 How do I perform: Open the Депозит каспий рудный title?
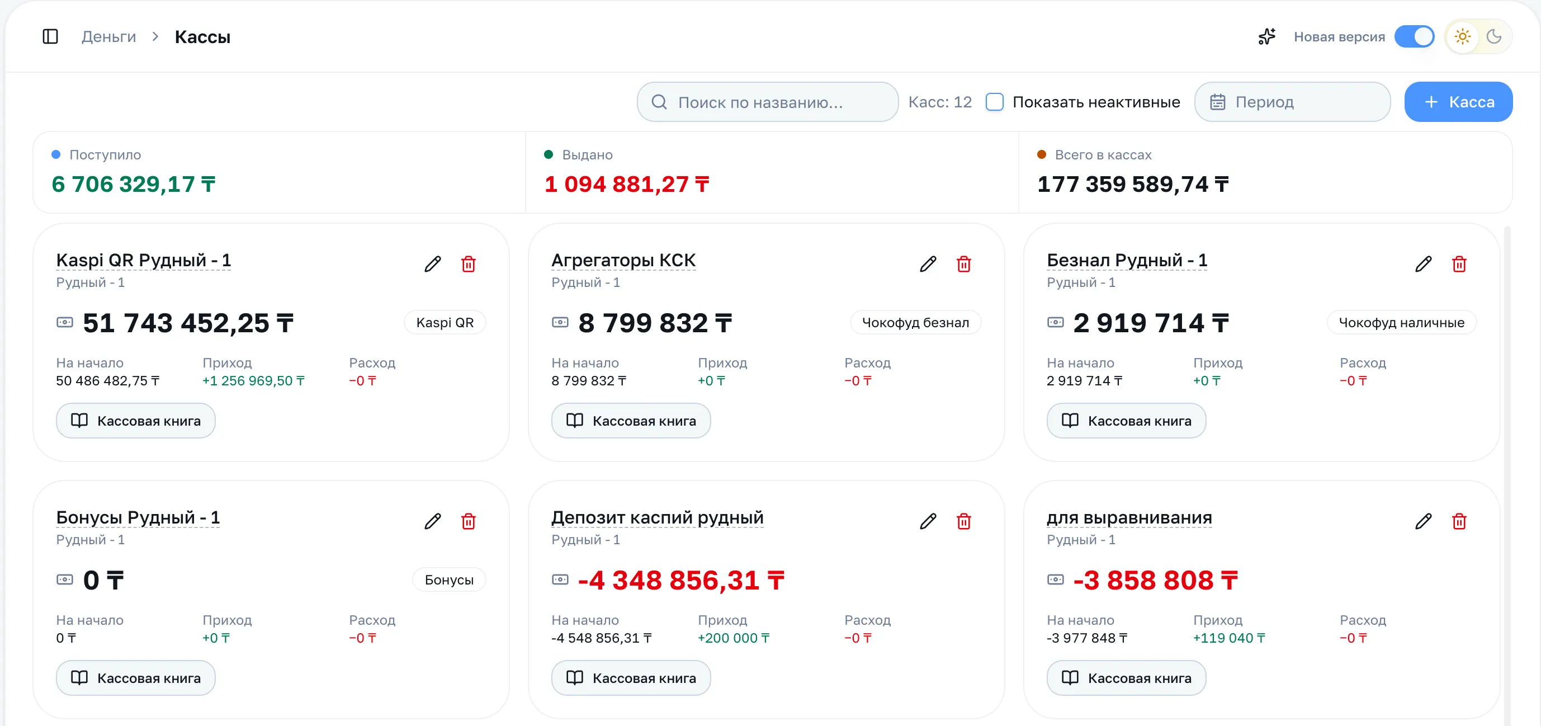[658, 518]
